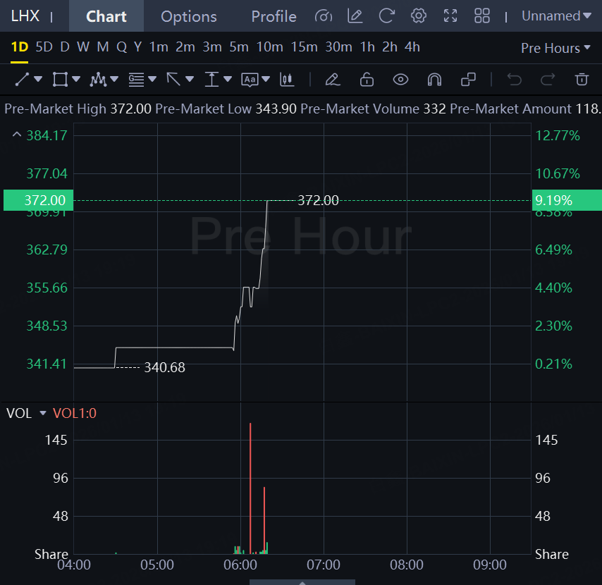Click the green 372.00 price tag
This screenshot has height=585, width=602.
pos(38,200)
